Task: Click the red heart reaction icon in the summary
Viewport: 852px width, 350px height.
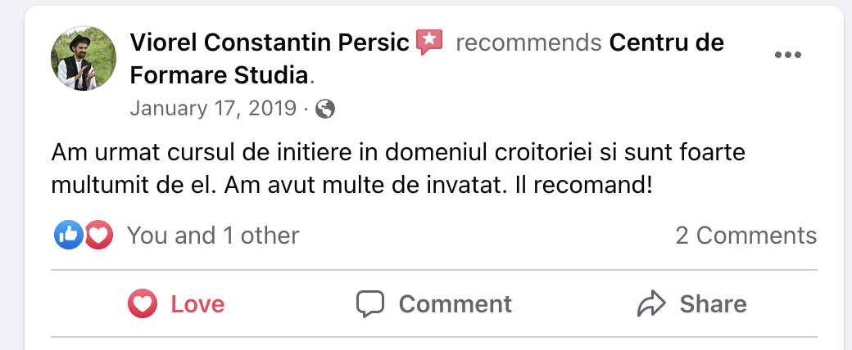Action: (98, 236)
